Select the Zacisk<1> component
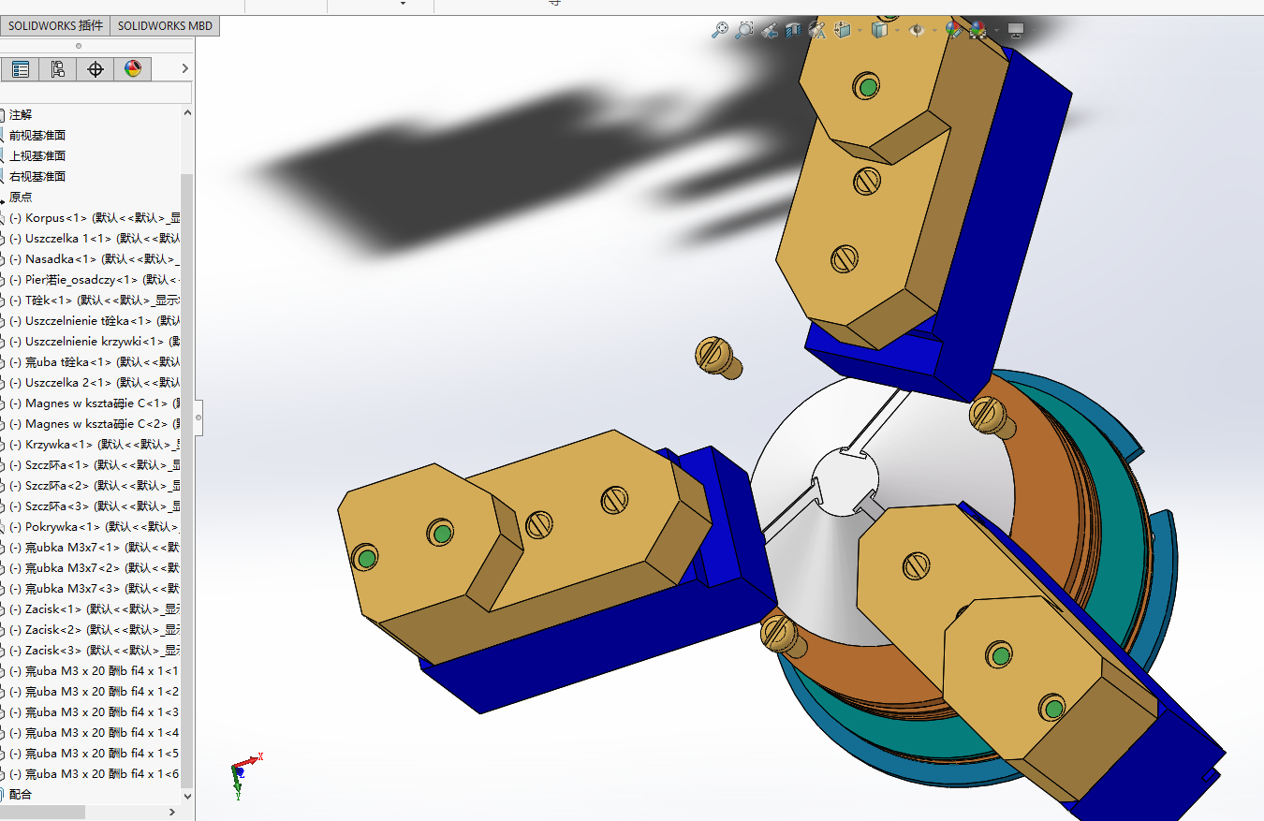Image resolution: width=1264 pixels, height=821 pixels. pos(94,608)
